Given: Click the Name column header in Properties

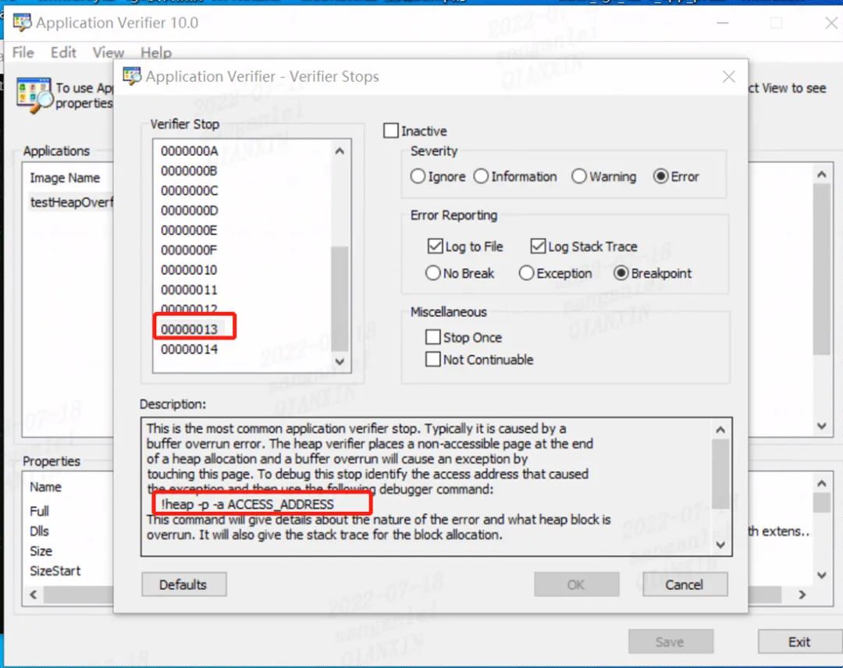Looking at the screenshot, I should [x=45, y=487].
